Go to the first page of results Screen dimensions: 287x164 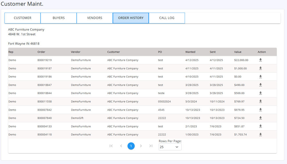(x=111, y=146)
